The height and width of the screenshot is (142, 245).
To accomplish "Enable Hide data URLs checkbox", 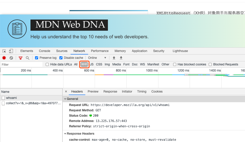I will pos(47,64).
